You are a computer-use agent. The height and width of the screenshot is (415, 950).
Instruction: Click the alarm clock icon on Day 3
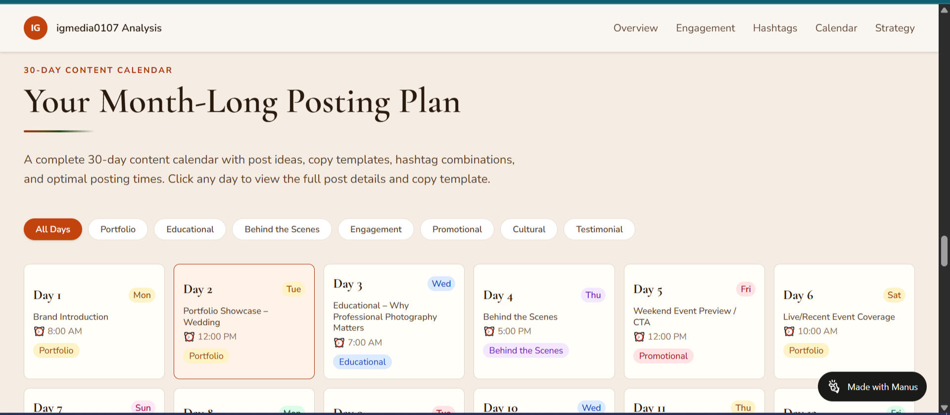click(x=339, y=343)
